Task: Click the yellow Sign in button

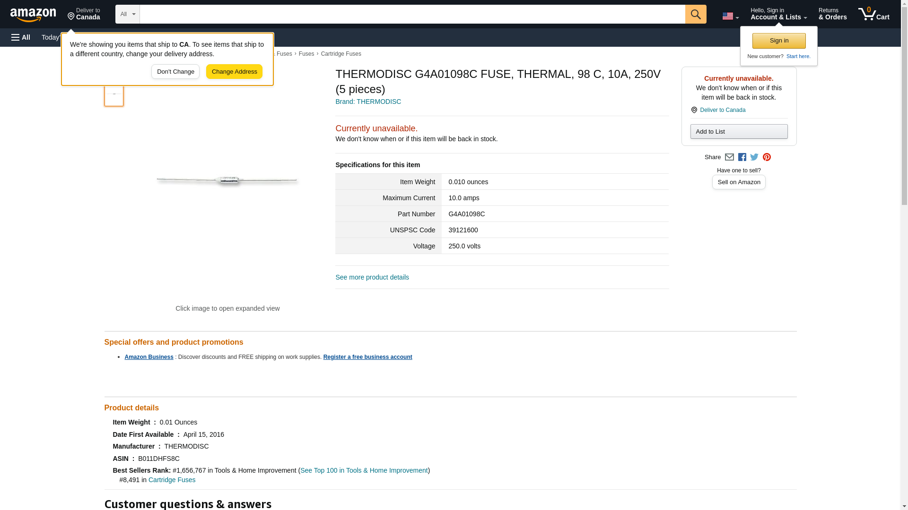Action: pyautogui.click(x=779, y=41)
